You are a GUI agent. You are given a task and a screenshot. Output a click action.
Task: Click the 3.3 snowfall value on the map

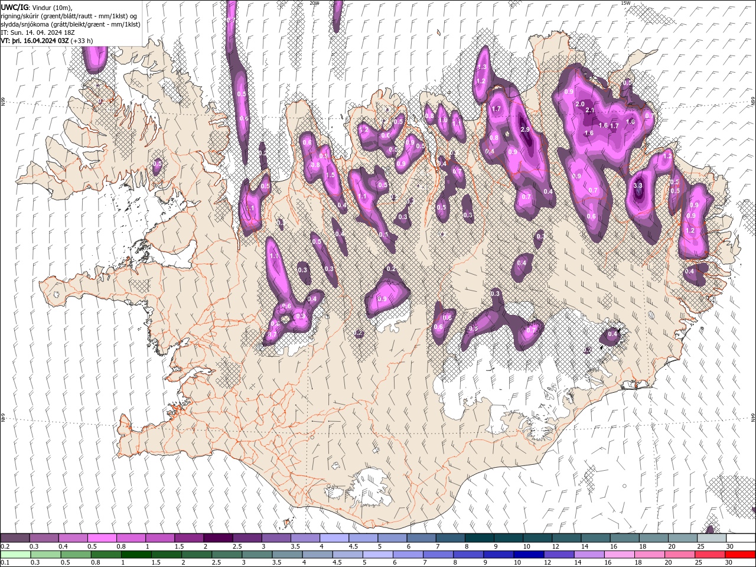(x=638, y=185)
